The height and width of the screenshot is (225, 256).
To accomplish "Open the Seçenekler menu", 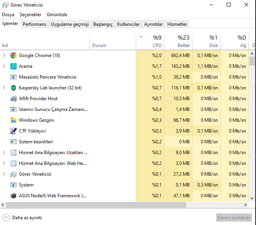I will pyautogui.click(x=30, y=15).
